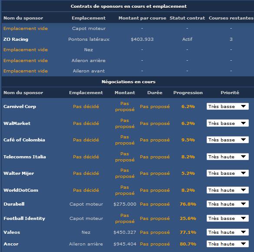Open Ancor priority dropdown
The width and height of the screenshot is (254, 252).
click(x=228, y=244)
